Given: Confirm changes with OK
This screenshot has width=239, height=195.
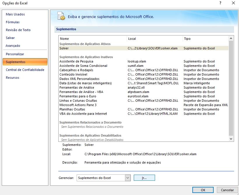Looking at the screenshot, I should point(203,190).
